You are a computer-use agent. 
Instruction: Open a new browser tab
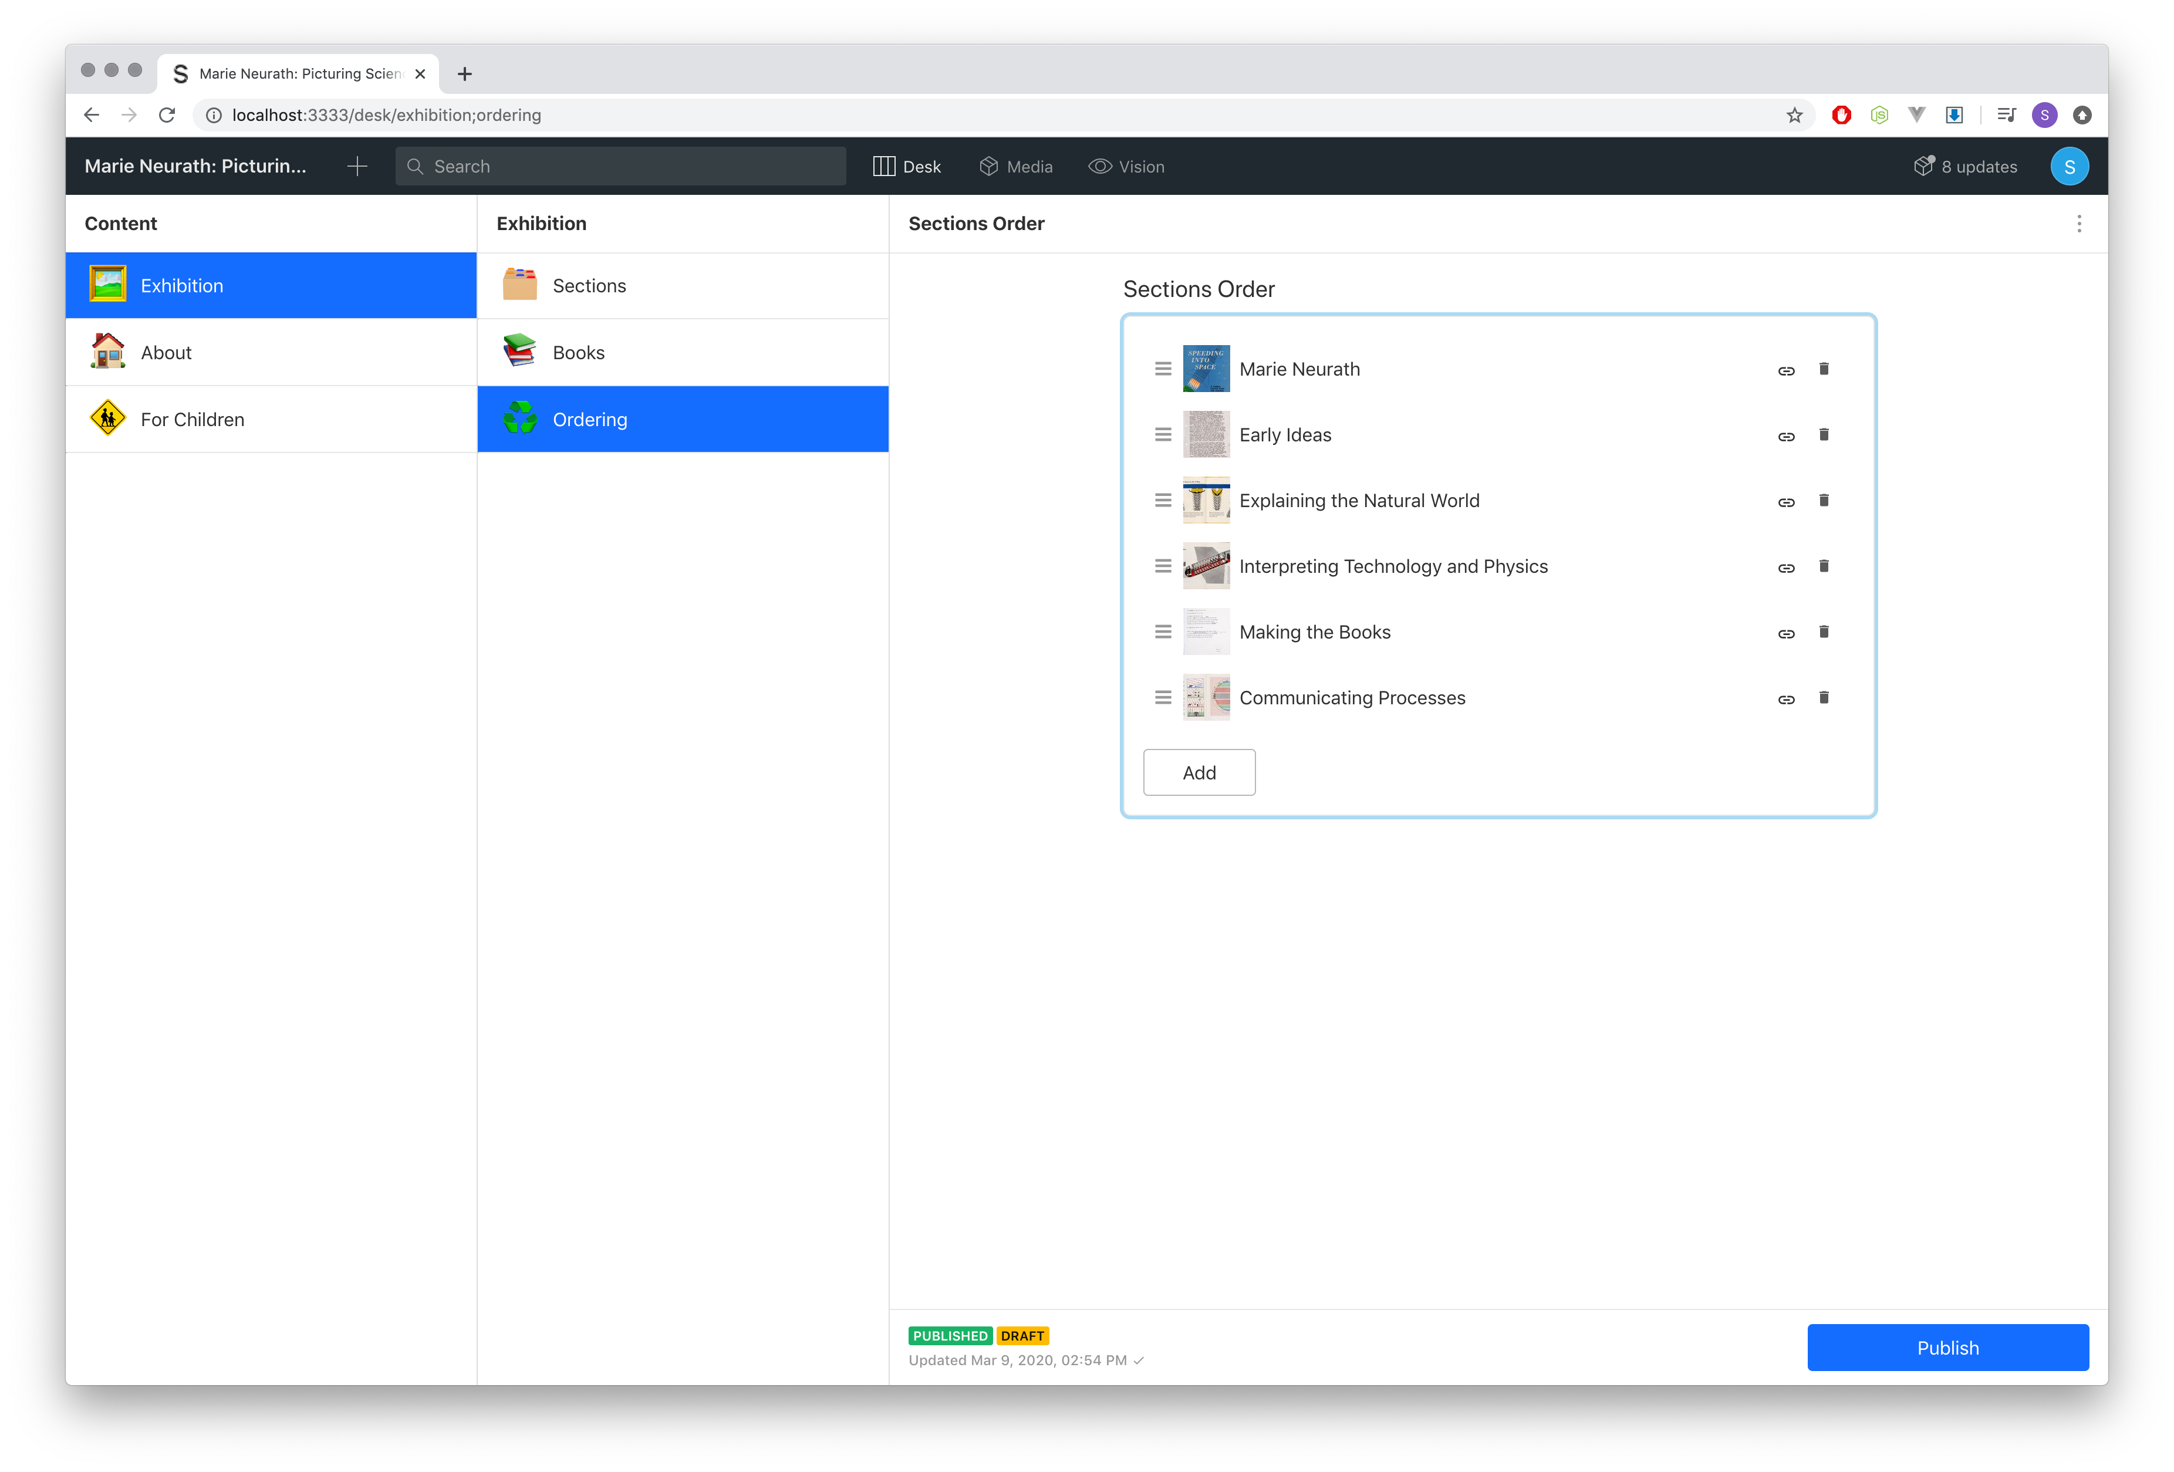point(464,73)
